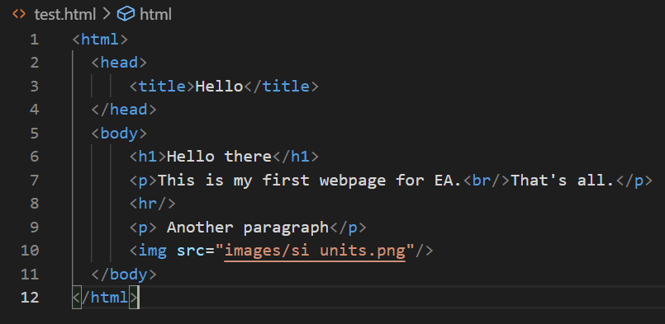Click the closing html tag on line 12
Image resolution: width=665 pixels, height=324 pixels.
click(x=105, y=298)
